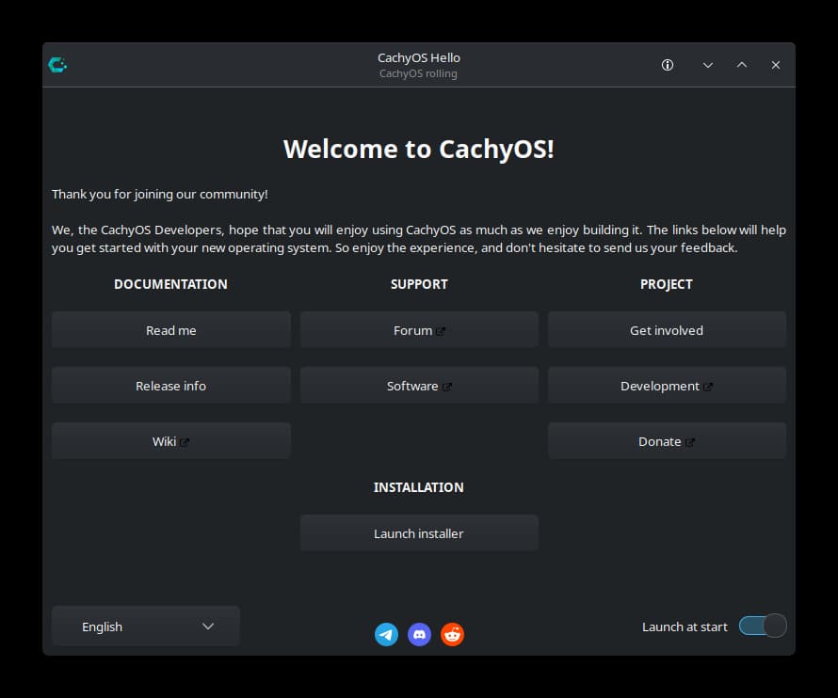The image size is (838, 698).
Task: Click the Welcome to CachyOS! heading
Action: click(419, 149)
